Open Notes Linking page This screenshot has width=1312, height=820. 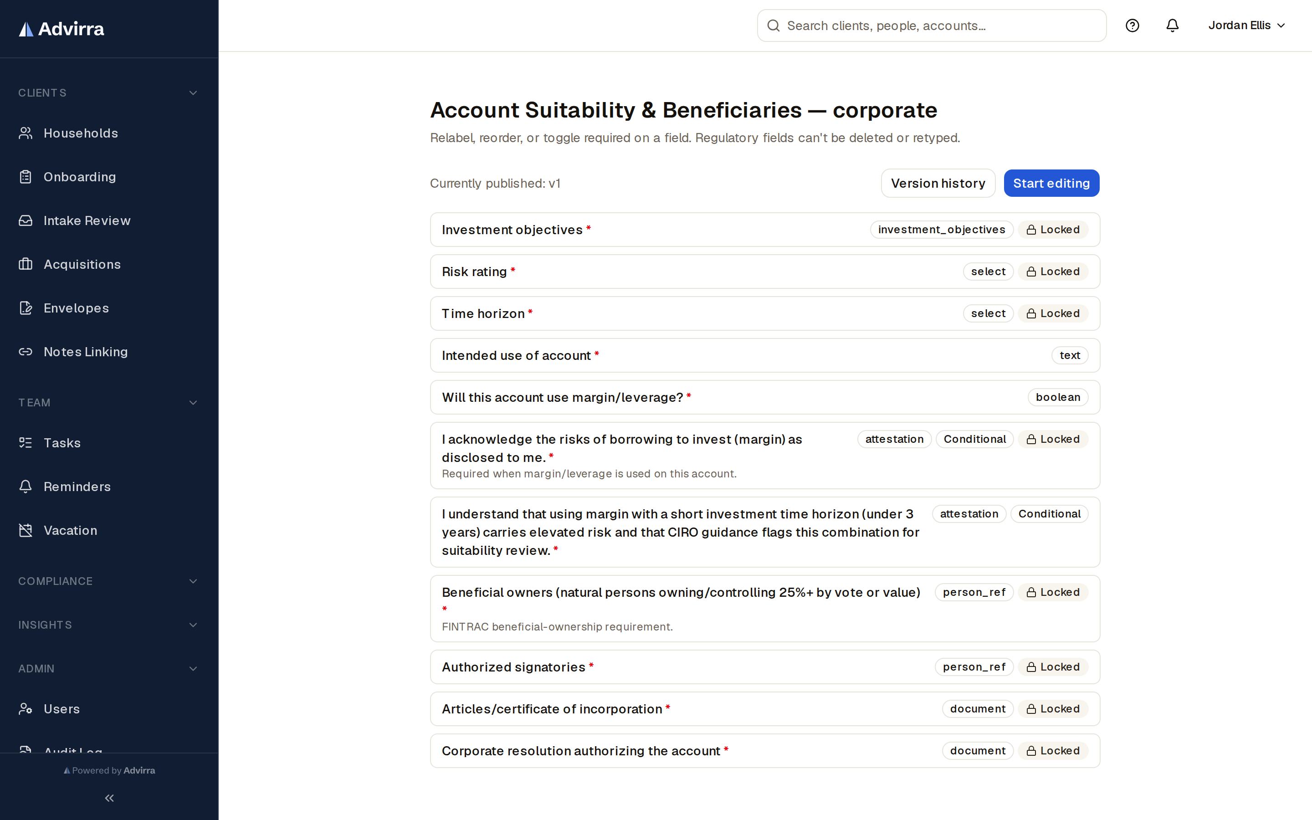[x=109, y=352]
